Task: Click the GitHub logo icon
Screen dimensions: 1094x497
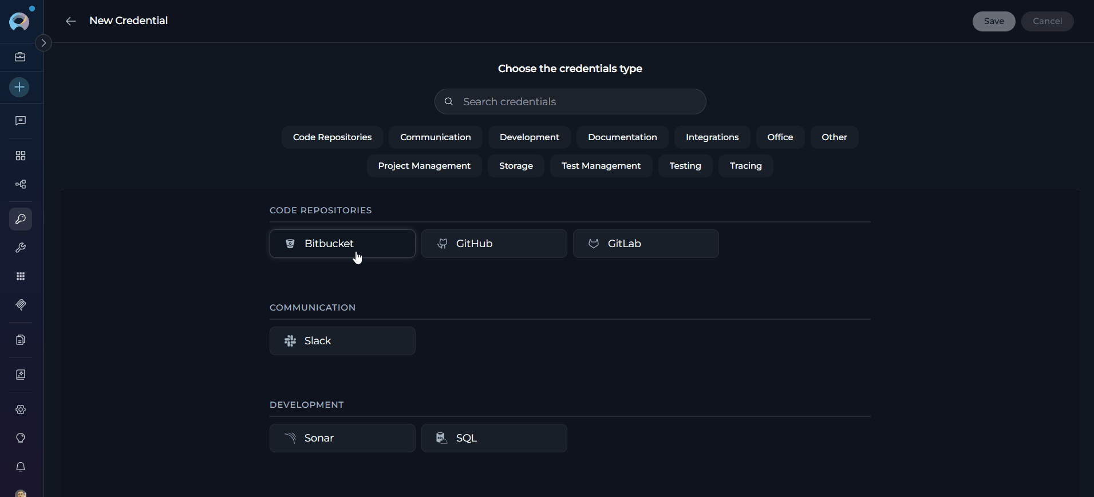Action: click(x=442, y=244)
